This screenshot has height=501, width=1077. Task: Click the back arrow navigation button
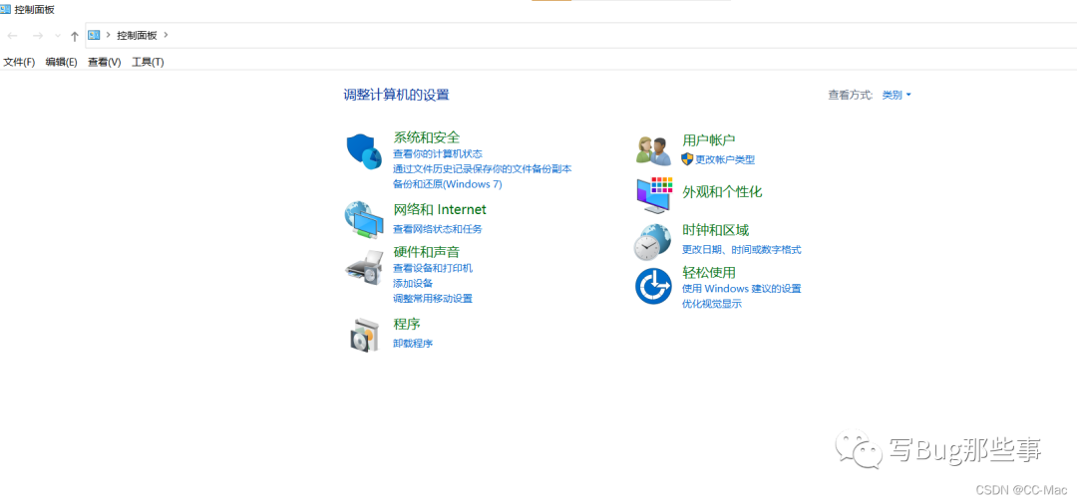[12, 36]
